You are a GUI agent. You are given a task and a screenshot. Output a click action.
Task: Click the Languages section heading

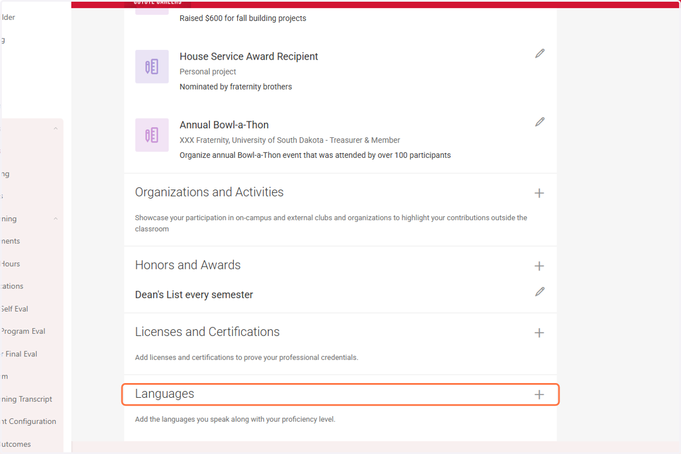click(x=165, y=394)
